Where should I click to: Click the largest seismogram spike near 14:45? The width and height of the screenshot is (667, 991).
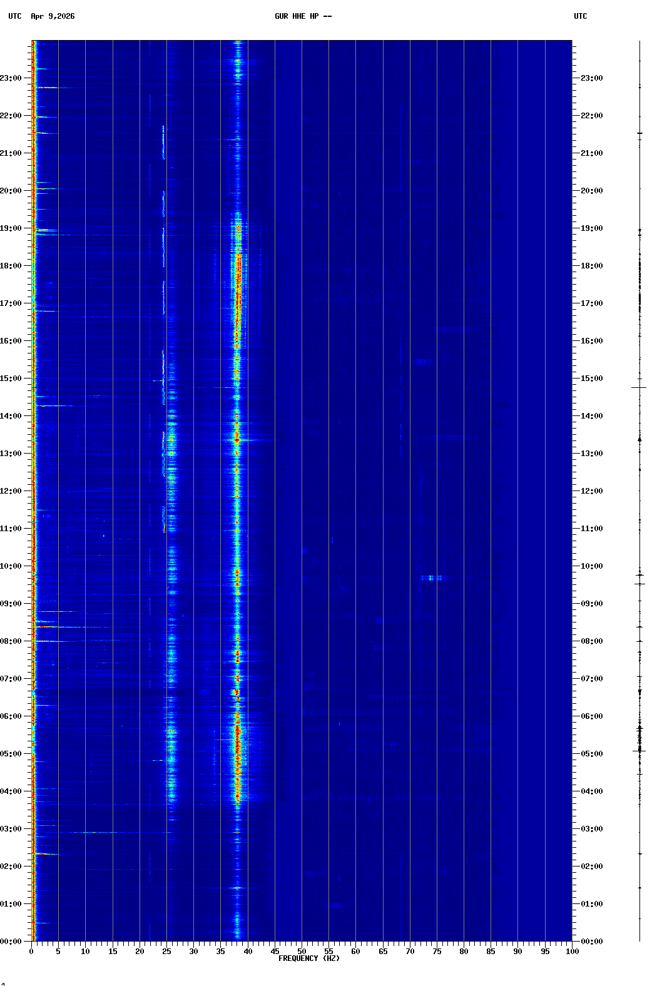pyautogui.click(x=639, y=387)
